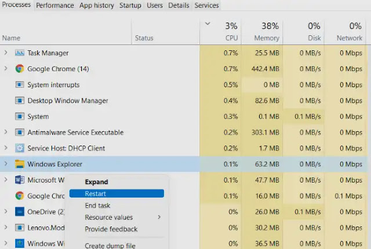Expand the 36.5 MB Windows process row
The width and height of the screenshot is (371, 249).
tap(6, 243)
